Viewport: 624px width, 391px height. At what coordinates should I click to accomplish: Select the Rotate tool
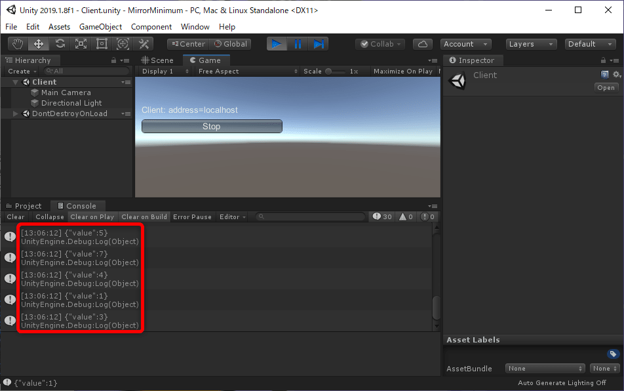(x=60, y=44)
